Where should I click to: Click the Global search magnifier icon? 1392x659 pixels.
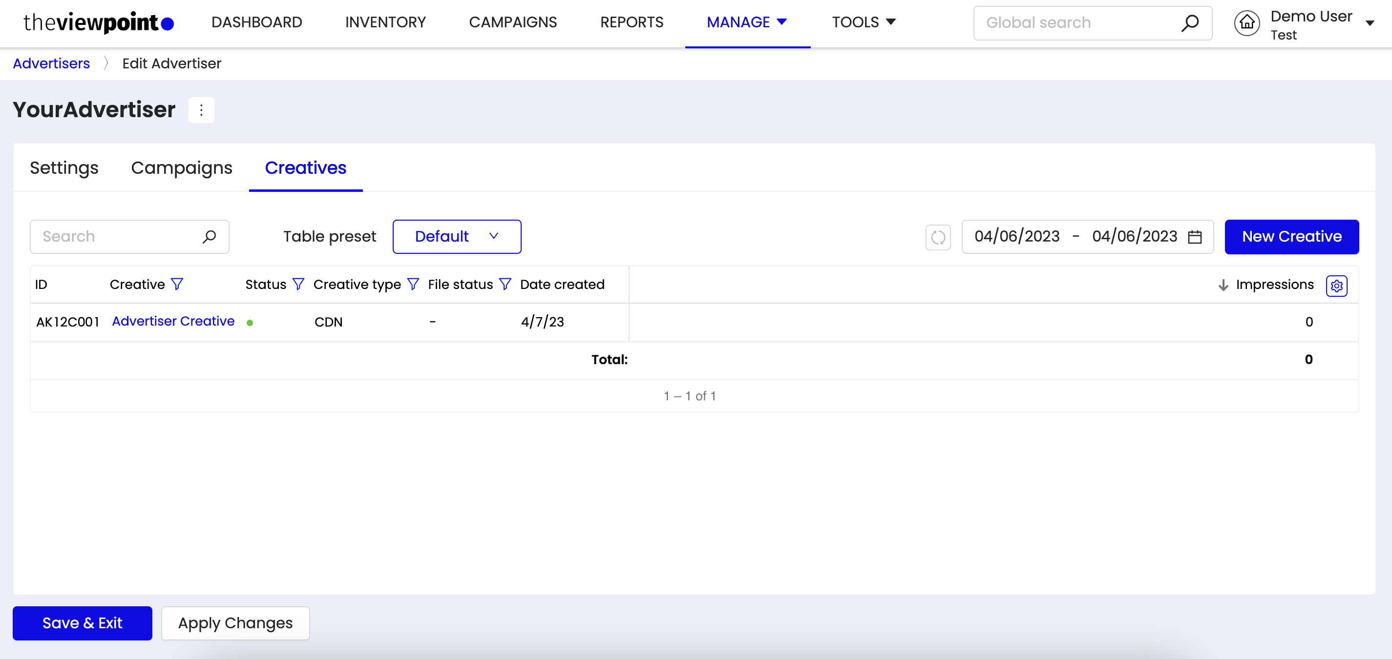(1190, 22)
